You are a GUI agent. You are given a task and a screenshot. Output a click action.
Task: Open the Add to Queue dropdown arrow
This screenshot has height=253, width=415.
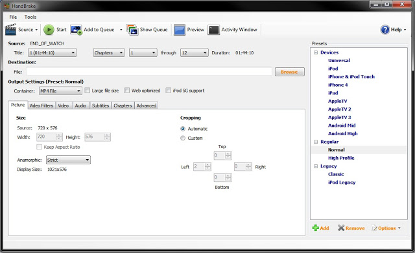[121, 30]
